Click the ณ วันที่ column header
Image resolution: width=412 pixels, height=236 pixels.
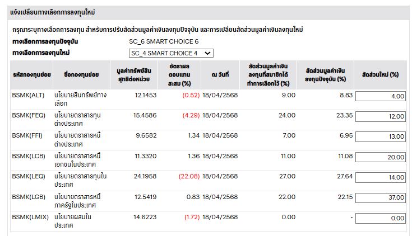coord(220,75)
